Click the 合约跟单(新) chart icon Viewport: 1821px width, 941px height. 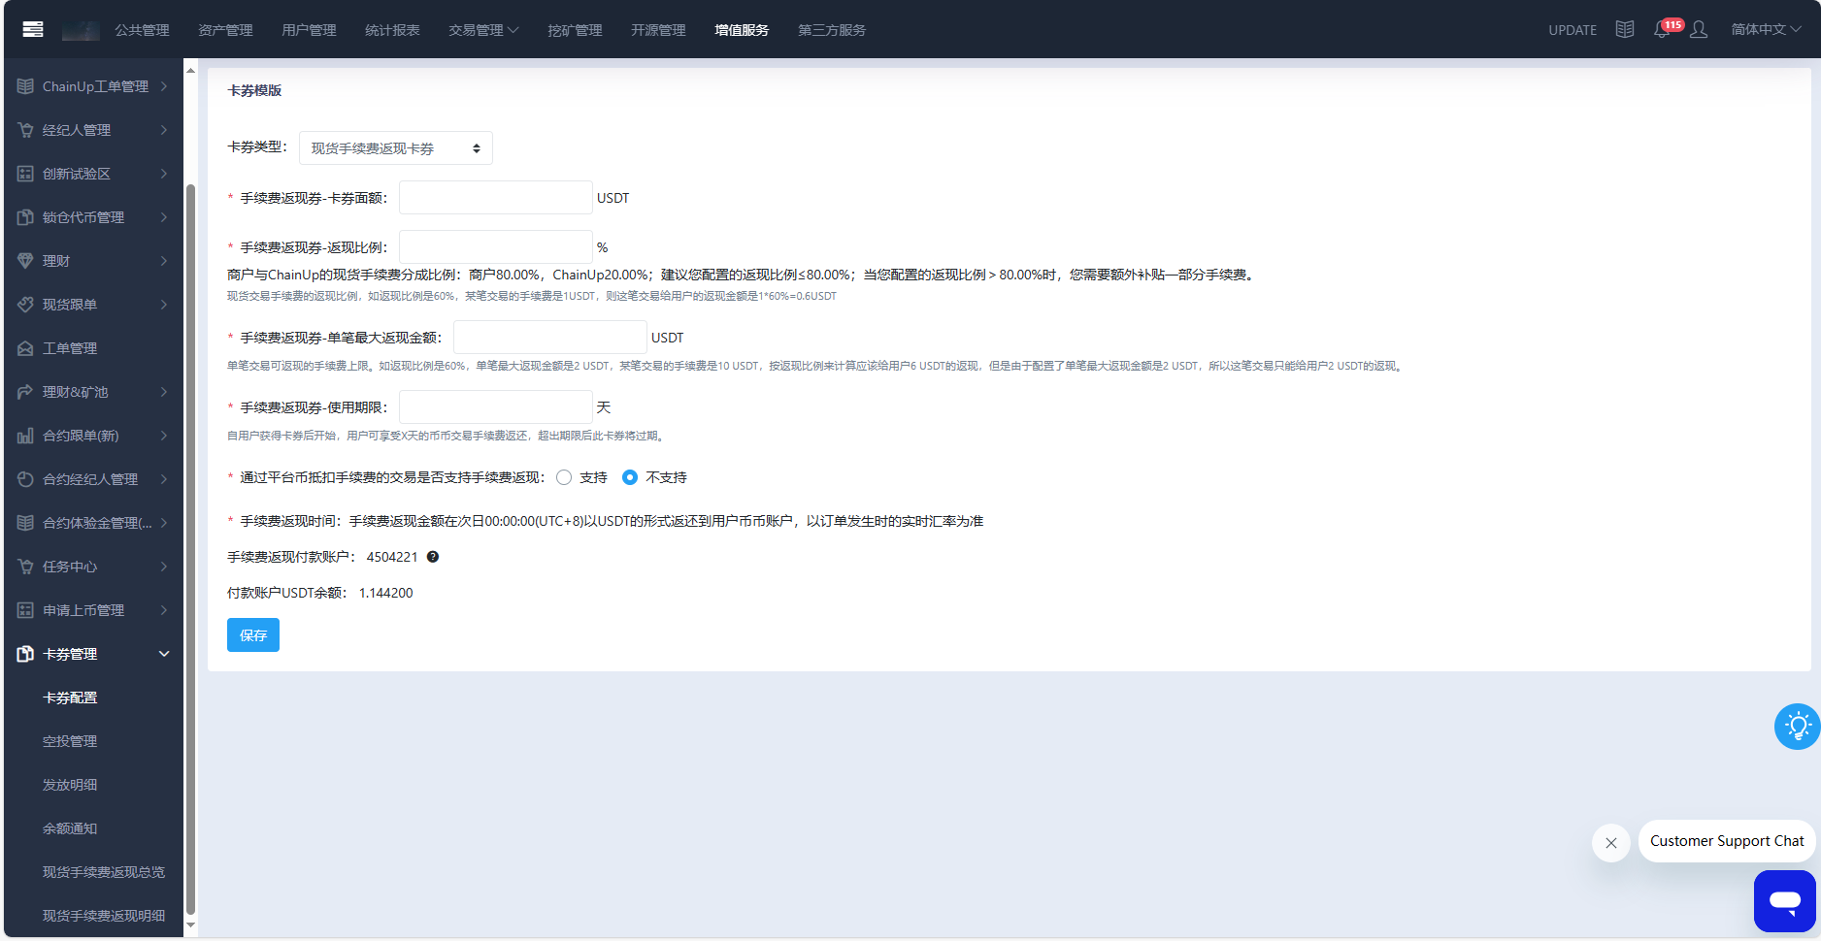pos(25,436)
